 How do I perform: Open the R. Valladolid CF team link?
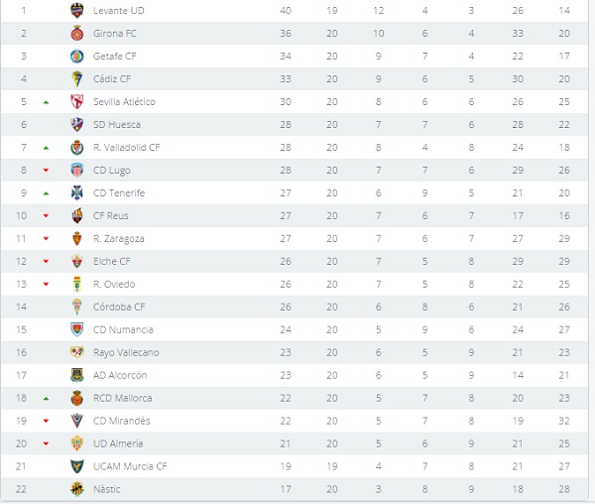pyautogui.click(x=127, y=147)
